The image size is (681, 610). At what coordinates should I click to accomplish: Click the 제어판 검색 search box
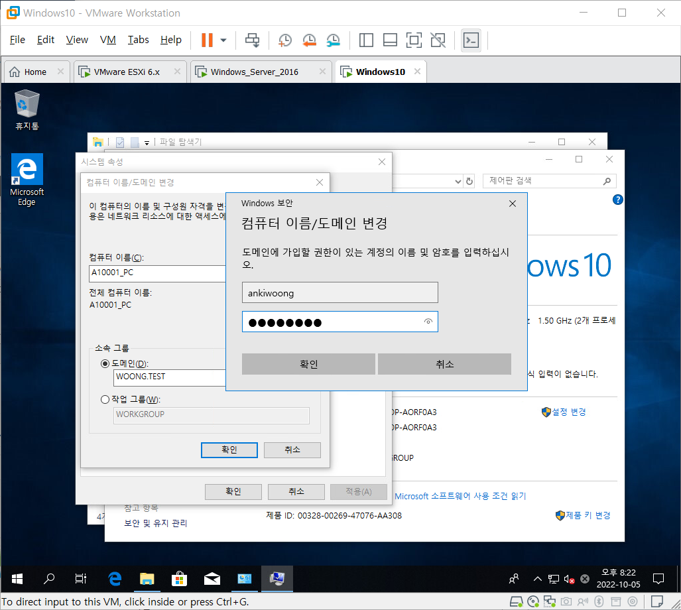click(549, 180)
